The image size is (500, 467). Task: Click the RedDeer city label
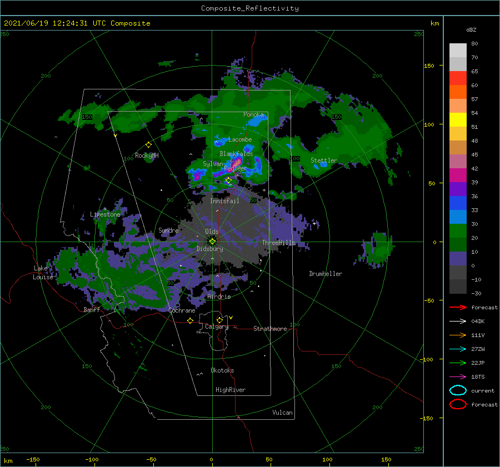236,168
